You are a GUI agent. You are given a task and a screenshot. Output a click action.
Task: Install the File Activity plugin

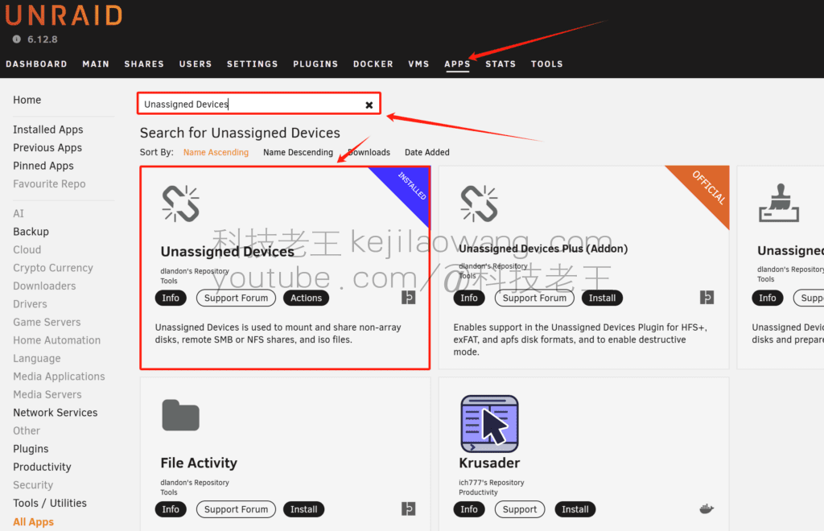pyautogui.click(x=303, y=509)
